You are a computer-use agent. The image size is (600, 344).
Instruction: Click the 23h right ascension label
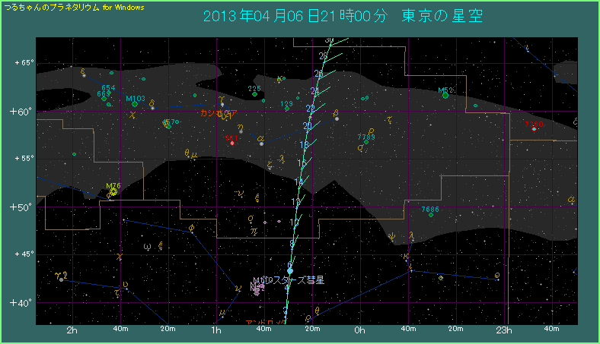point(505,330)
